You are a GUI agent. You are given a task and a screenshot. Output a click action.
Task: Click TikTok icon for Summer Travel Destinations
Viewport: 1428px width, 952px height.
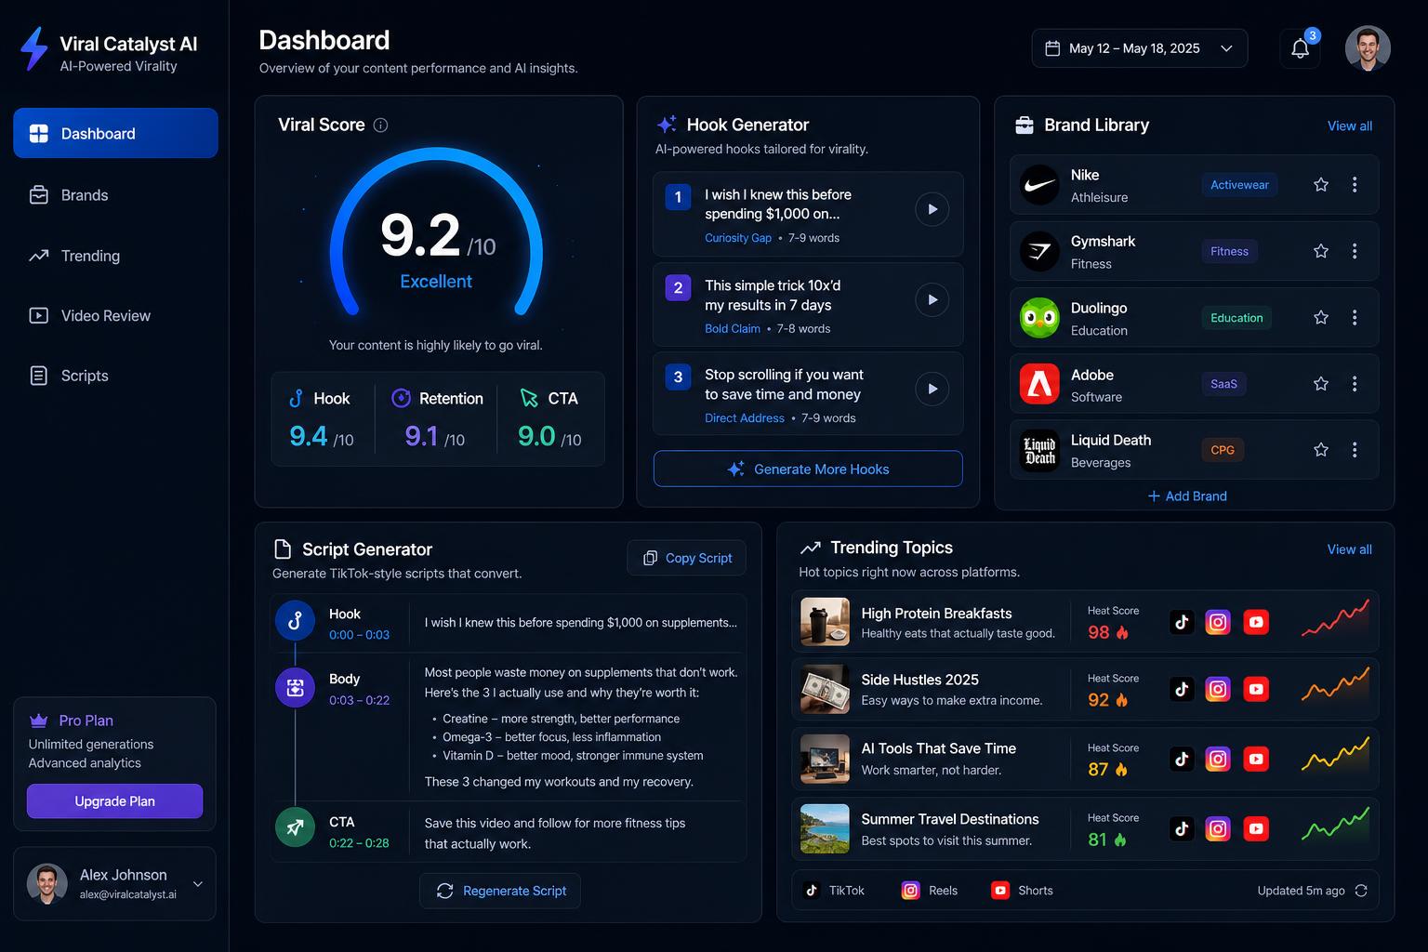(x=1182, y=828)
